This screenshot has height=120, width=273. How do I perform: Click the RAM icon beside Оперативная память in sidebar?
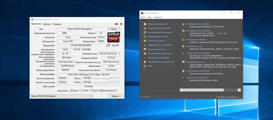pyautogui.click(x=145, y=37)
